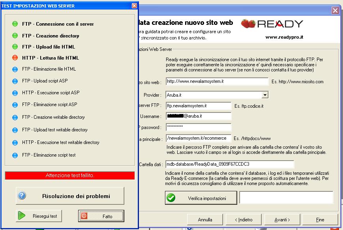This screenshot has height=230, width=343.
Task: Close the wizard window behind
Action: pos(335,10)
